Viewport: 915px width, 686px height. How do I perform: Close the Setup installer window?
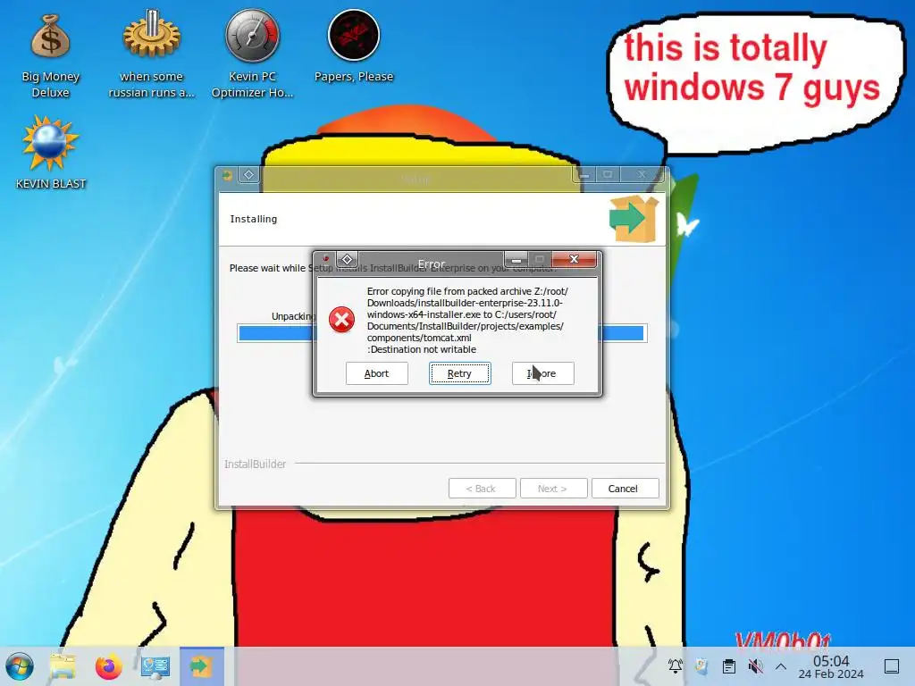tap(642, 174)
